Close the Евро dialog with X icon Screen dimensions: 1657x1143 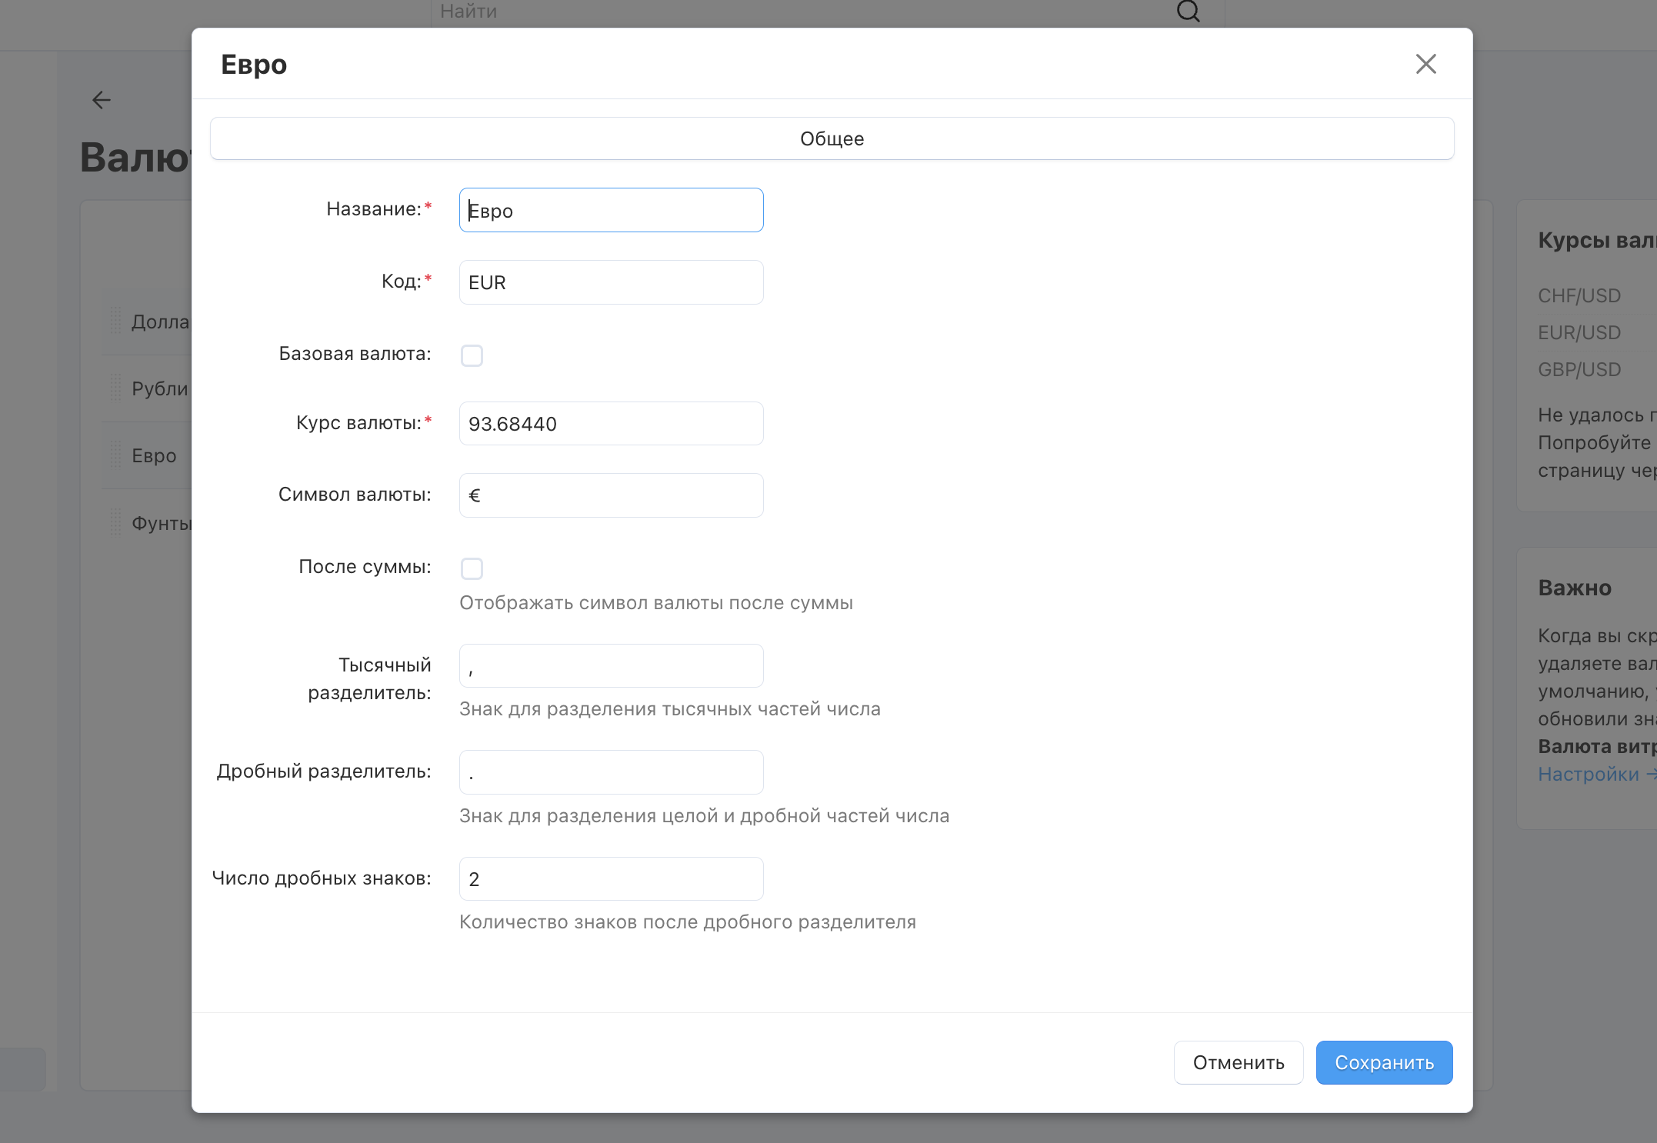[x=1425, y=64]
